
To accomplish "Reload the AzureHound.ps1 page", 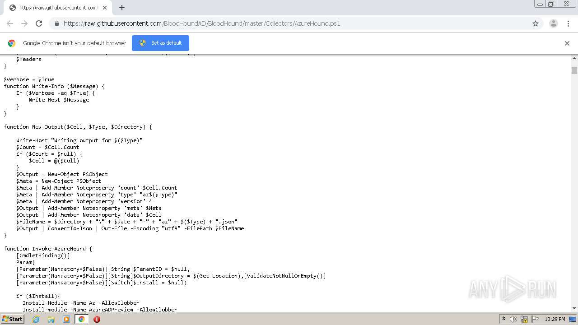I will pyautogui.click(x=39, y=23).
